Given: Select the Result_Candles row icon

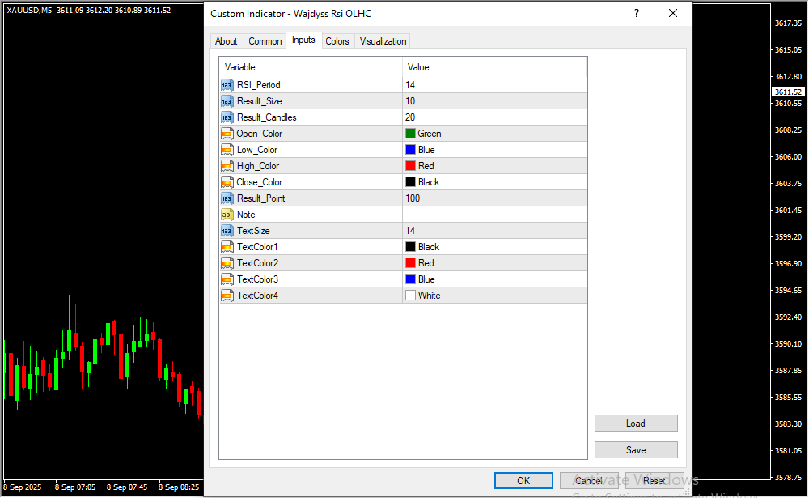Looking at the screenshot, I should [227, 117].
